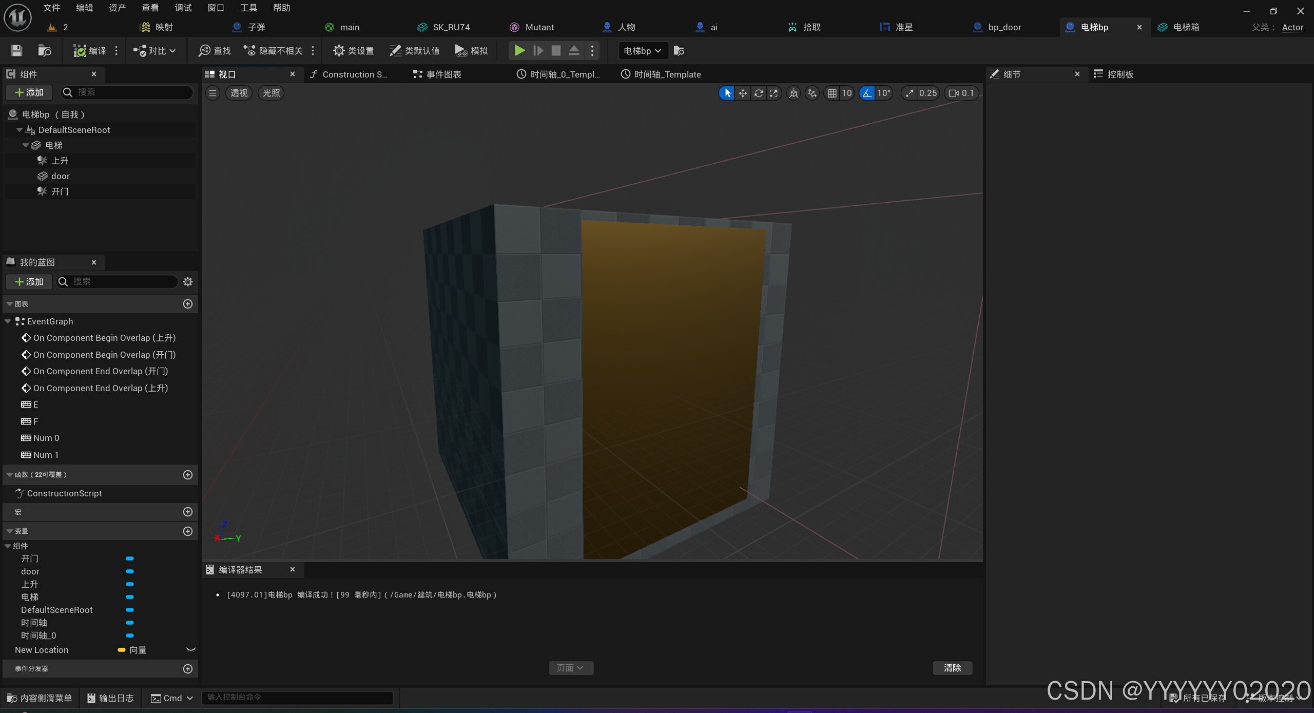Click the Actor parent class link

click(x=1292, y=27)
